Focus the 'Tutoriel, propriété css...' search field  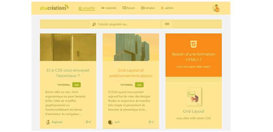coord(125,24)
